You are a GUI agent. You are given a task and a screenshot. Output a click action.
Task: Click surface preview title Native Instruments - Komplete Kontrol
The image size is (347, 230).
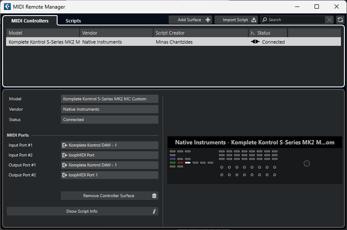coord(255,142)
